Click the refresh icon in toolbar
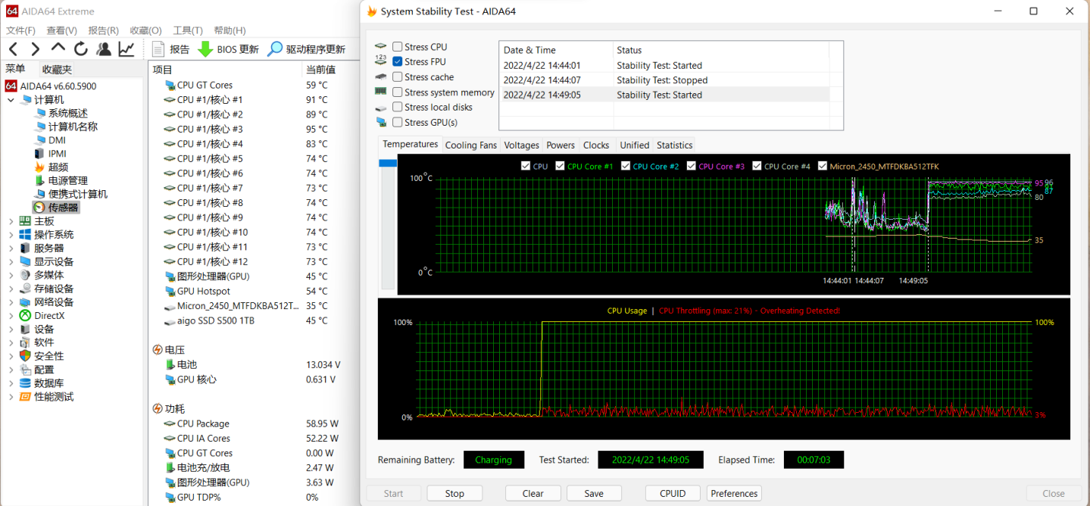This screenshot has height=506, width=1090. (81, 49)
